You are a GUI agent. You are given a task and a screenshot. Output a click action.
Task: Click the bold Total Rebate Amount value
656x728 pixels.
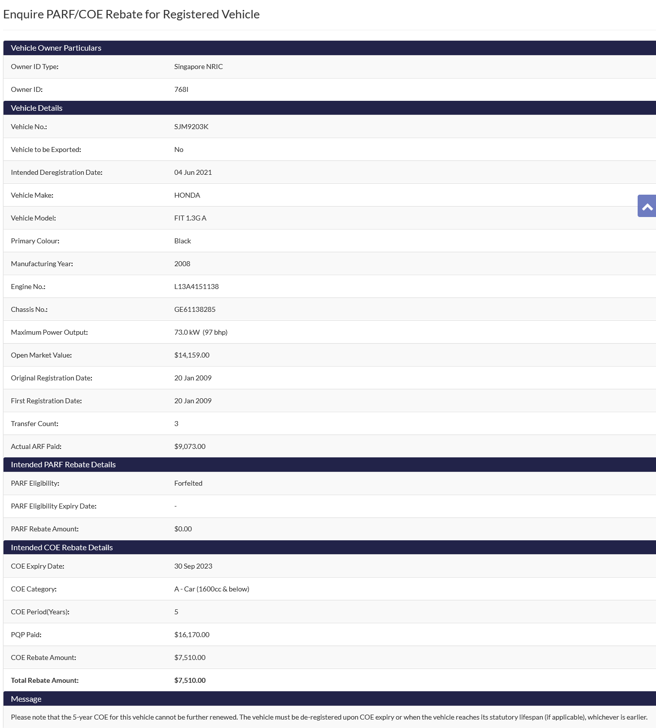tap(190, 680)
